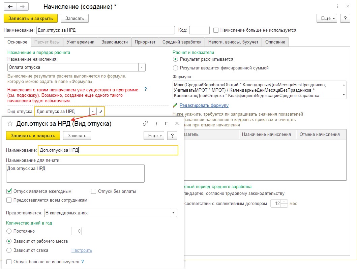Screen dimensions: 357x269
Task: Follow the Редактировать формулу link
Action: tap(204, 106)
